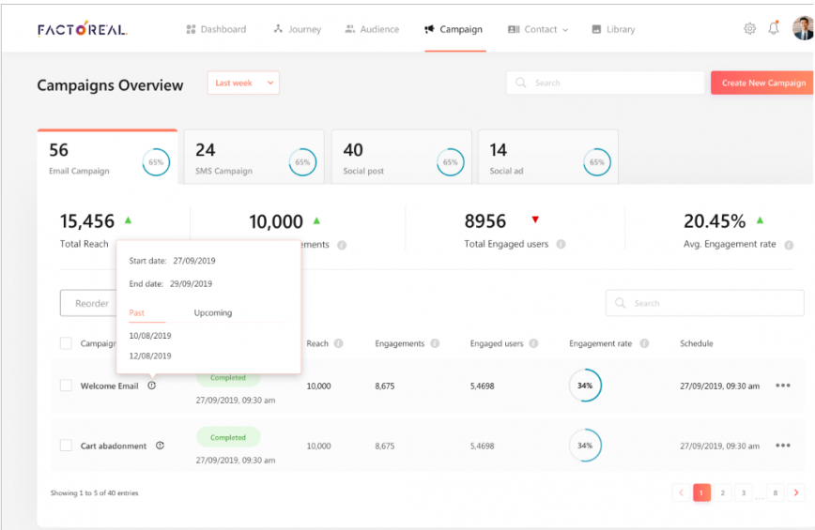Click the user profile avatar

pos(803,29)
